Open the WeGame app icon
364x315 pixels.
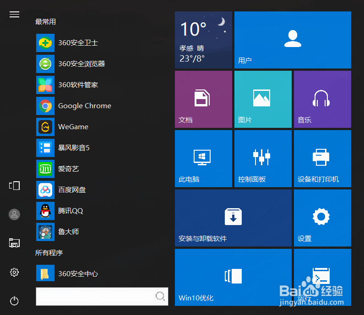click(x=45, y=127)
